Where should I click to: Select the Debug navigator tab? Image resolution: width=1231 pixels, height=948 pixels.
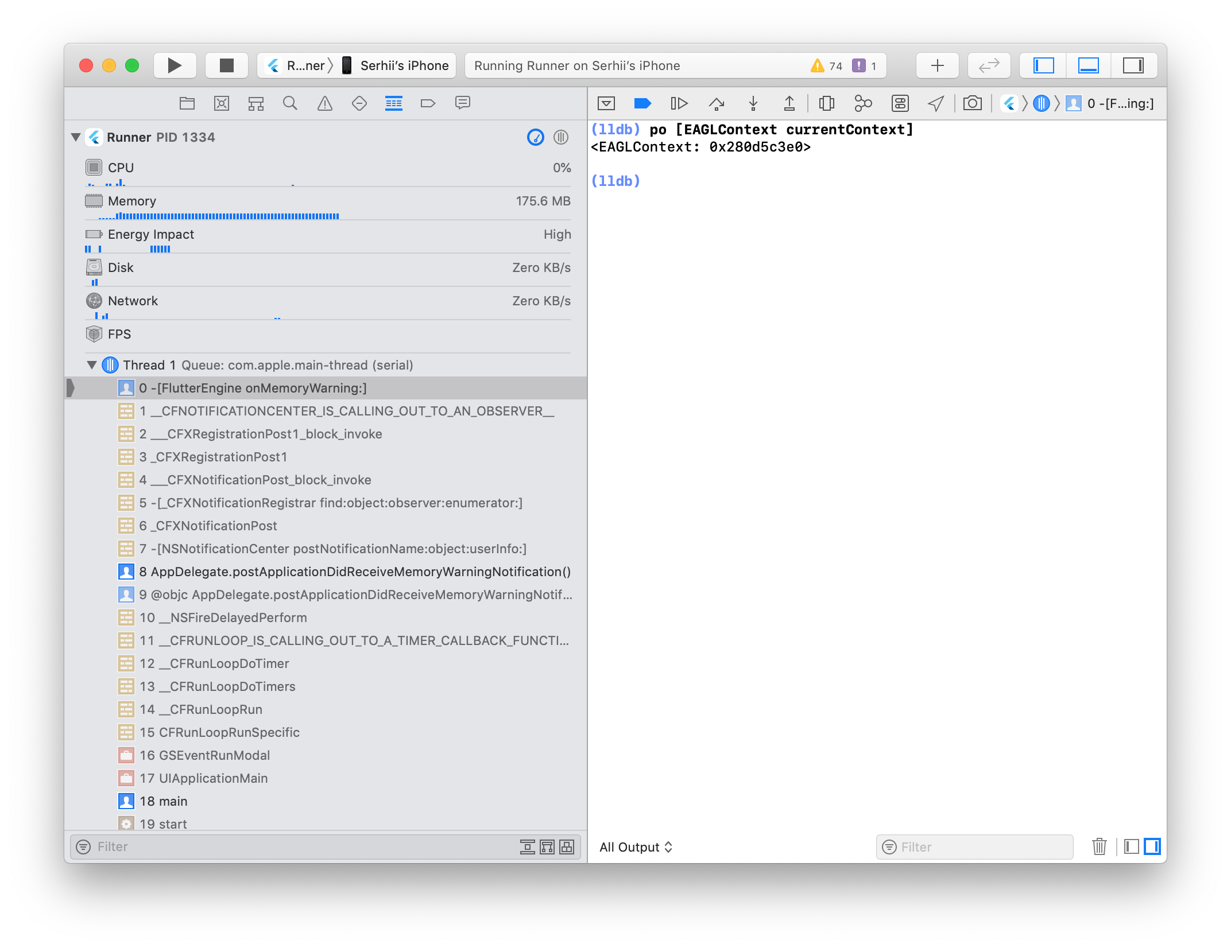[x=394, y=103]
